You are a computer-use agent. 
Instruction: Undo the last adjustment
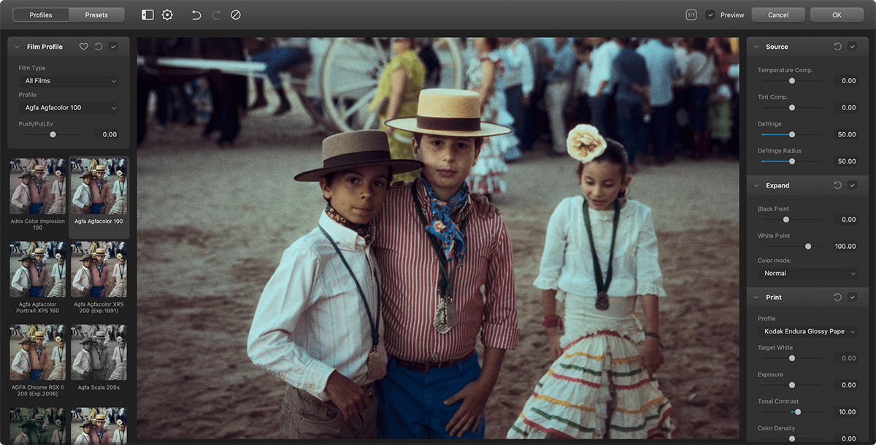(196, 15)
